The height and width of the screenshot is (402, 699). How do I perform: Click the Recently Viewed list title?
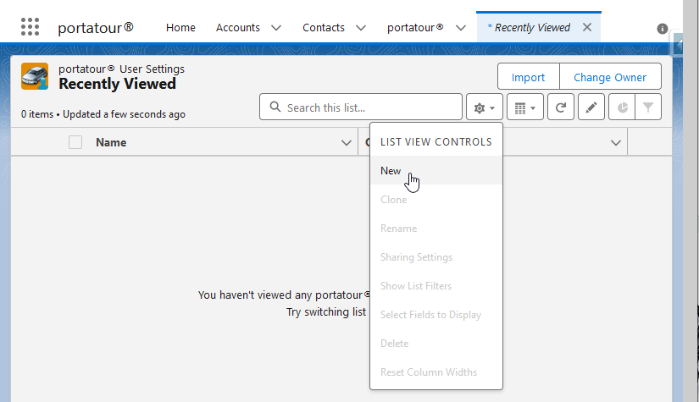[117, 84]
